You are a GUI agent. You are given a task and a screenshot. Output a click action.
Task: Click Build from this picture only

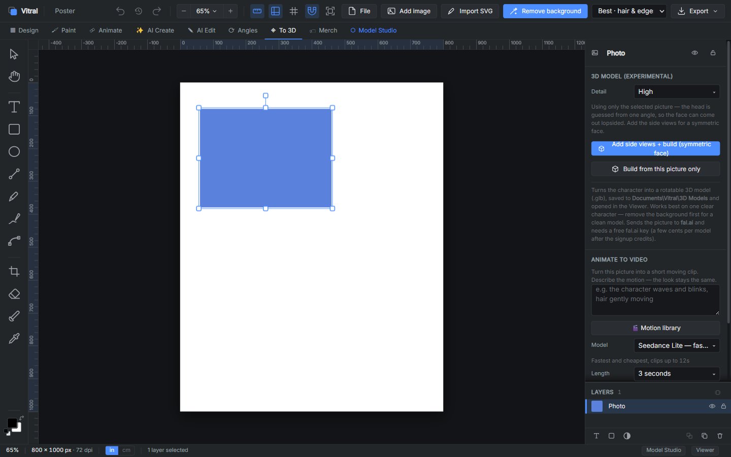[655, 169]
